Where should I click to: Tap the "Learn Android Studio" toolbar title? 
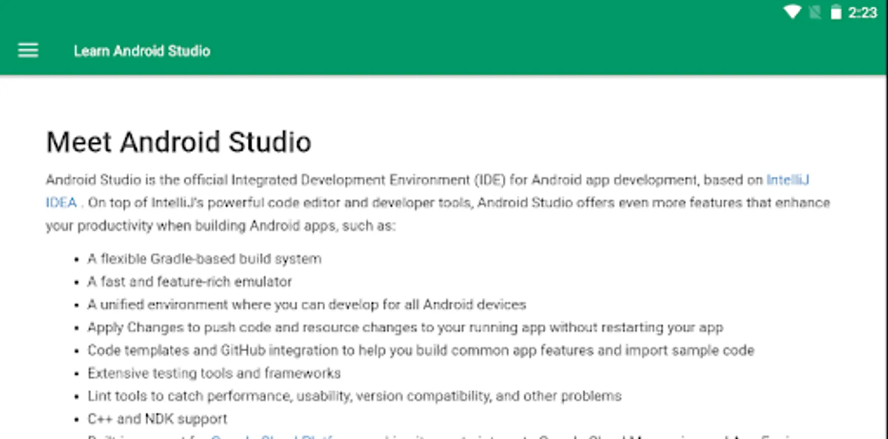click(x=142, y=51)
